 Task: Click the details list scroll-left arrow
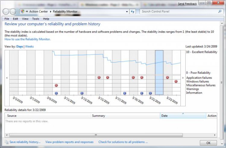point(7,135)
